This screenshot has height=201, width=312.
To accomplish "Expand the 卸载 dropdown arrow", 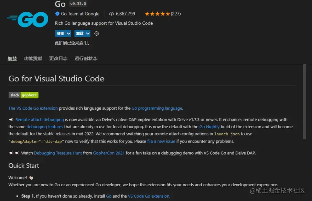I will click(88, 33).
